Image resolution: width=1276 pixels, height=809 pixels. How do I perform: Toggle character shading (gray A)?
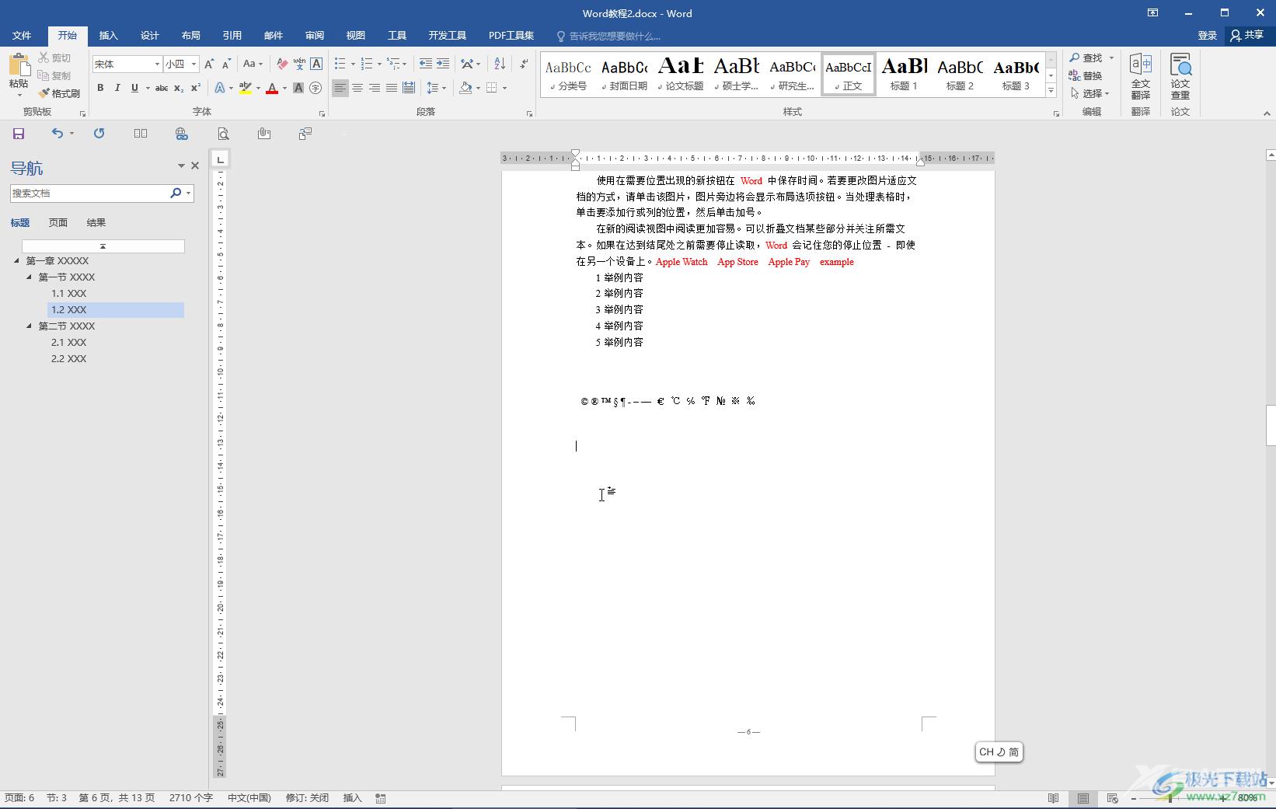[x=298, y=88]
